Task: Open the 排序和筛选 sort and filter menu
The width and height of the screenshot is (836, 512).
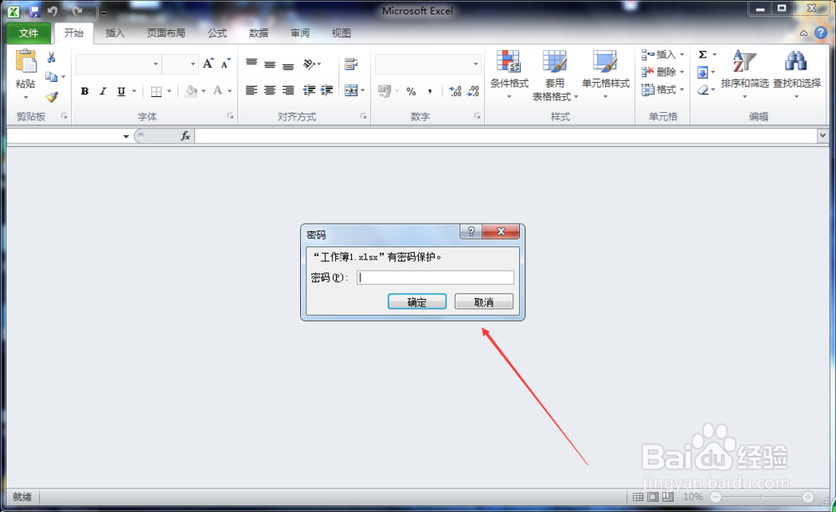Action: 745,74
